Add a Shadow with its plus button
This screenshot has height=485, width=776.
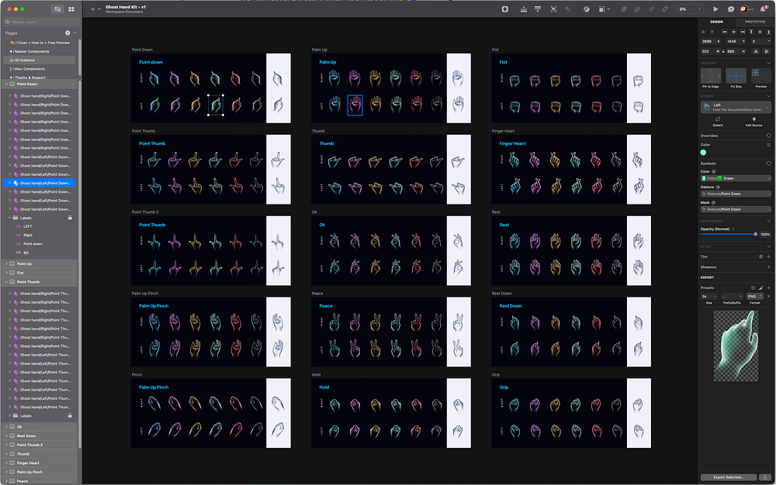click(x=768, y=267)
